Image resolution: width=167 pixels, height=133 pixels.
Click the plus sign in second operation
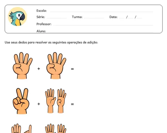click(39, 104)
